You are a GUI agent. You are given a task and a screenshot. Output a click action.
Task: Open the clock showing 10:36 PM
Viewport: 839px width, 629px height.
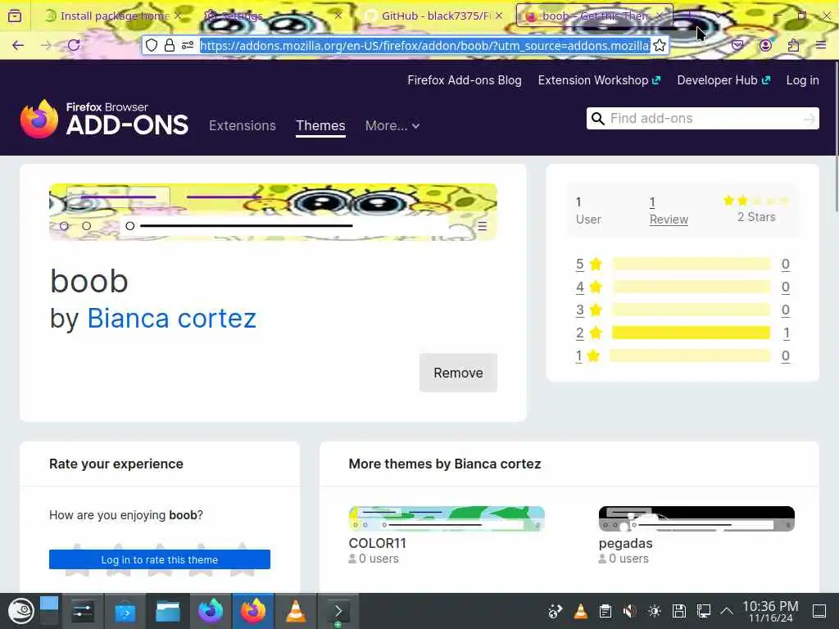click(770, 611)
